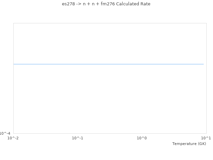The width and height of the screenshot is (213, 160).
Task: Click the 10^-1 x-axis tick label
Action: tap(78, 138)
